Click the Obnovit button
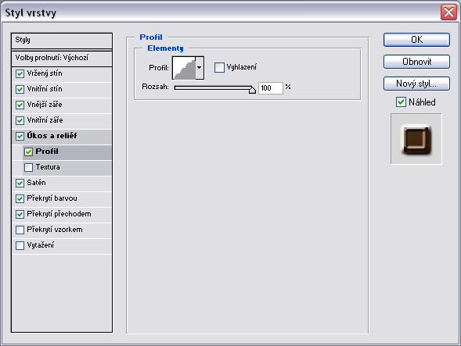 pos(416,62)
